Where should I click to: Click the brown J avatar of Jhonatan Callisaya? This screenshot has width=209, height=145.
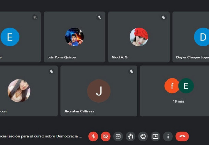coord(99,91)
